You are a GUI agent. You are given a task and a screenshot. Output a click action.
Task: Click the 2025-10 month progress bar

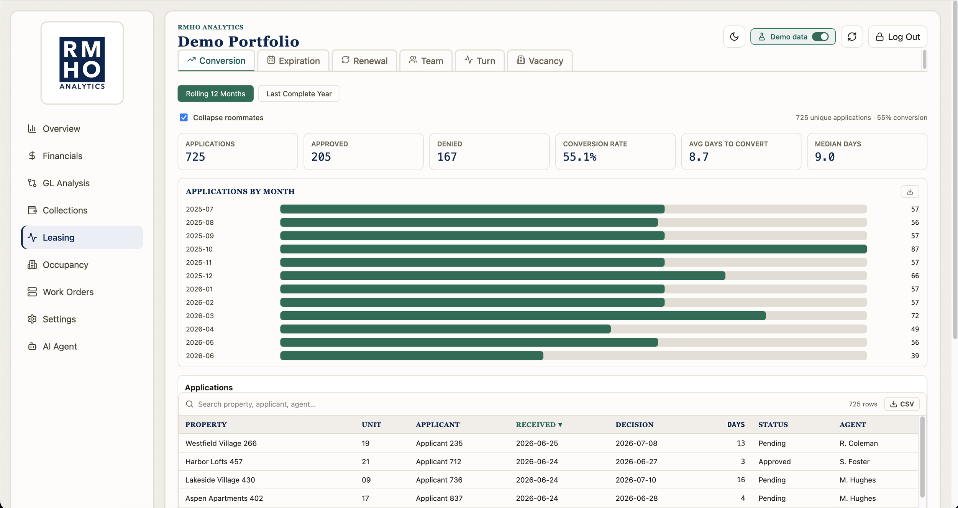click(x=573, y=249)
